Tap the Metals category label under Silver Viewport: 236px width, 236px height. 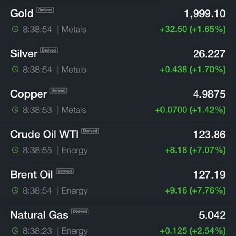74,70
